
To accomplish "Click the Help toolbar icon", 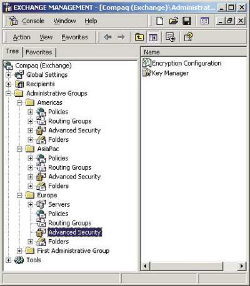I will click(x=189, y=37).
